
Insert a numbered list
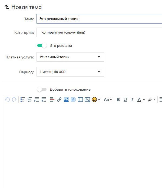coord(30,100)
